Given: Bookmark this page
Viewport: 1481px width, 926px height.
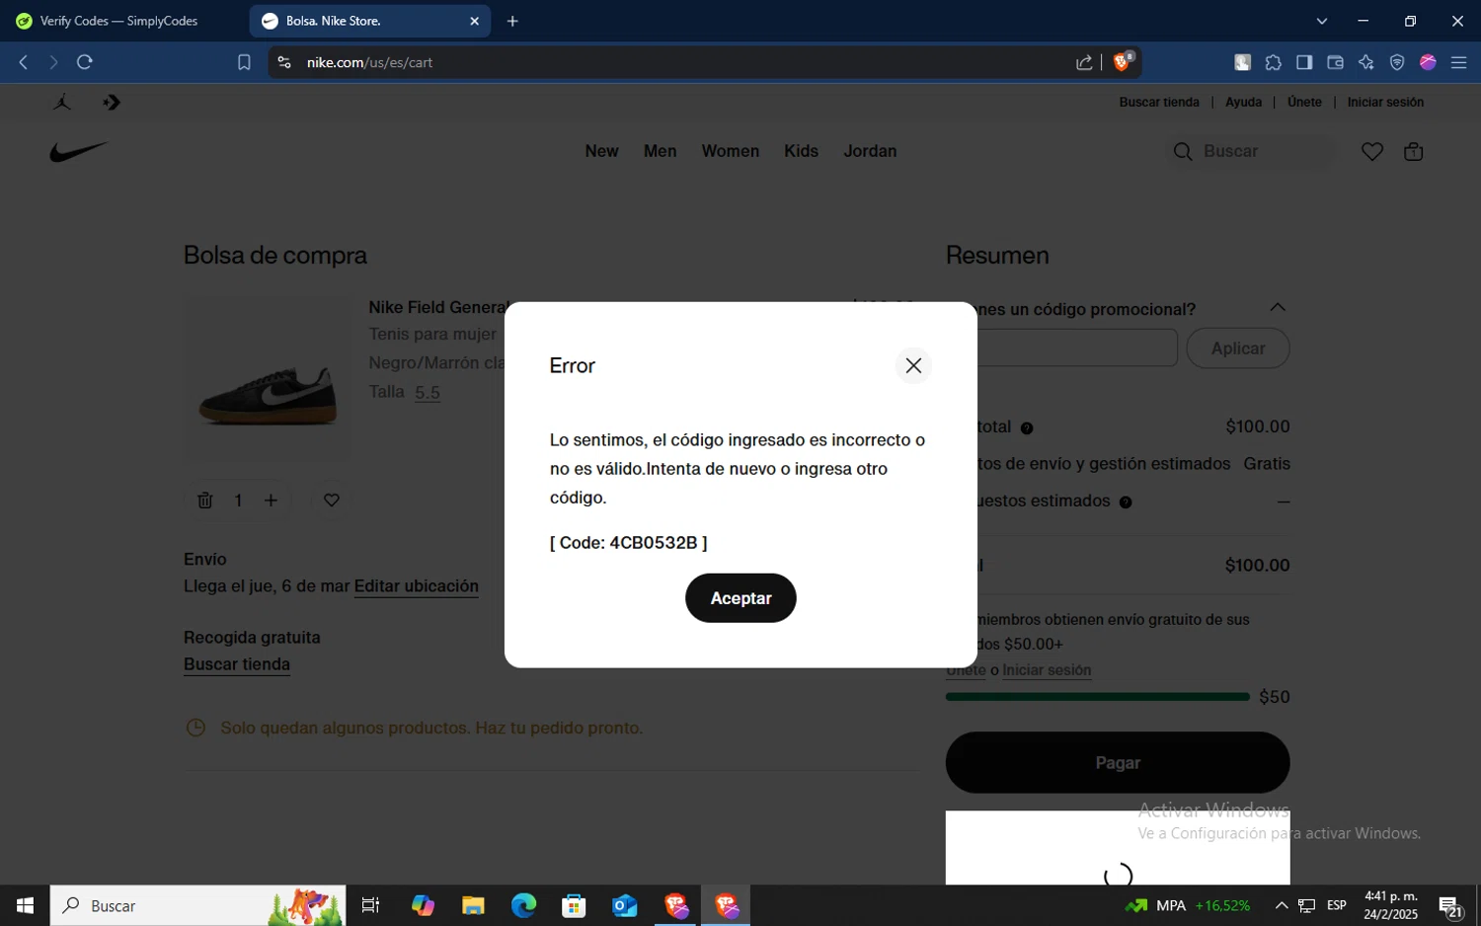Looking at the screenshot, I should click(244, 62).
